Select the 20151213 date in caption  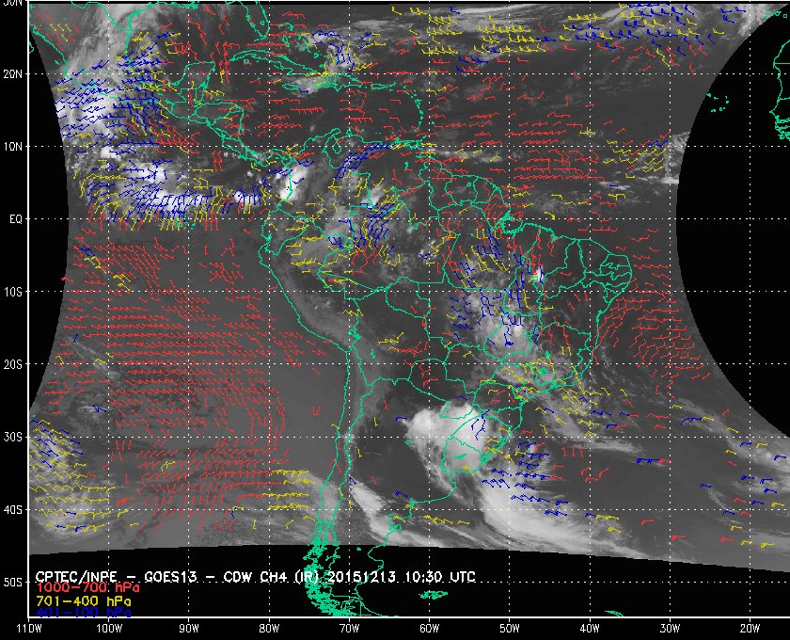pyautogui.click(x=360, y=577)
